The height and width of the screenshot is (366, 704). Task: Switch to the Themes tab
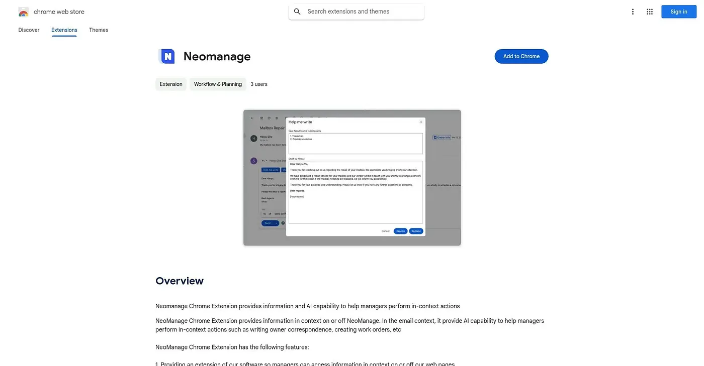click(99, 30)
